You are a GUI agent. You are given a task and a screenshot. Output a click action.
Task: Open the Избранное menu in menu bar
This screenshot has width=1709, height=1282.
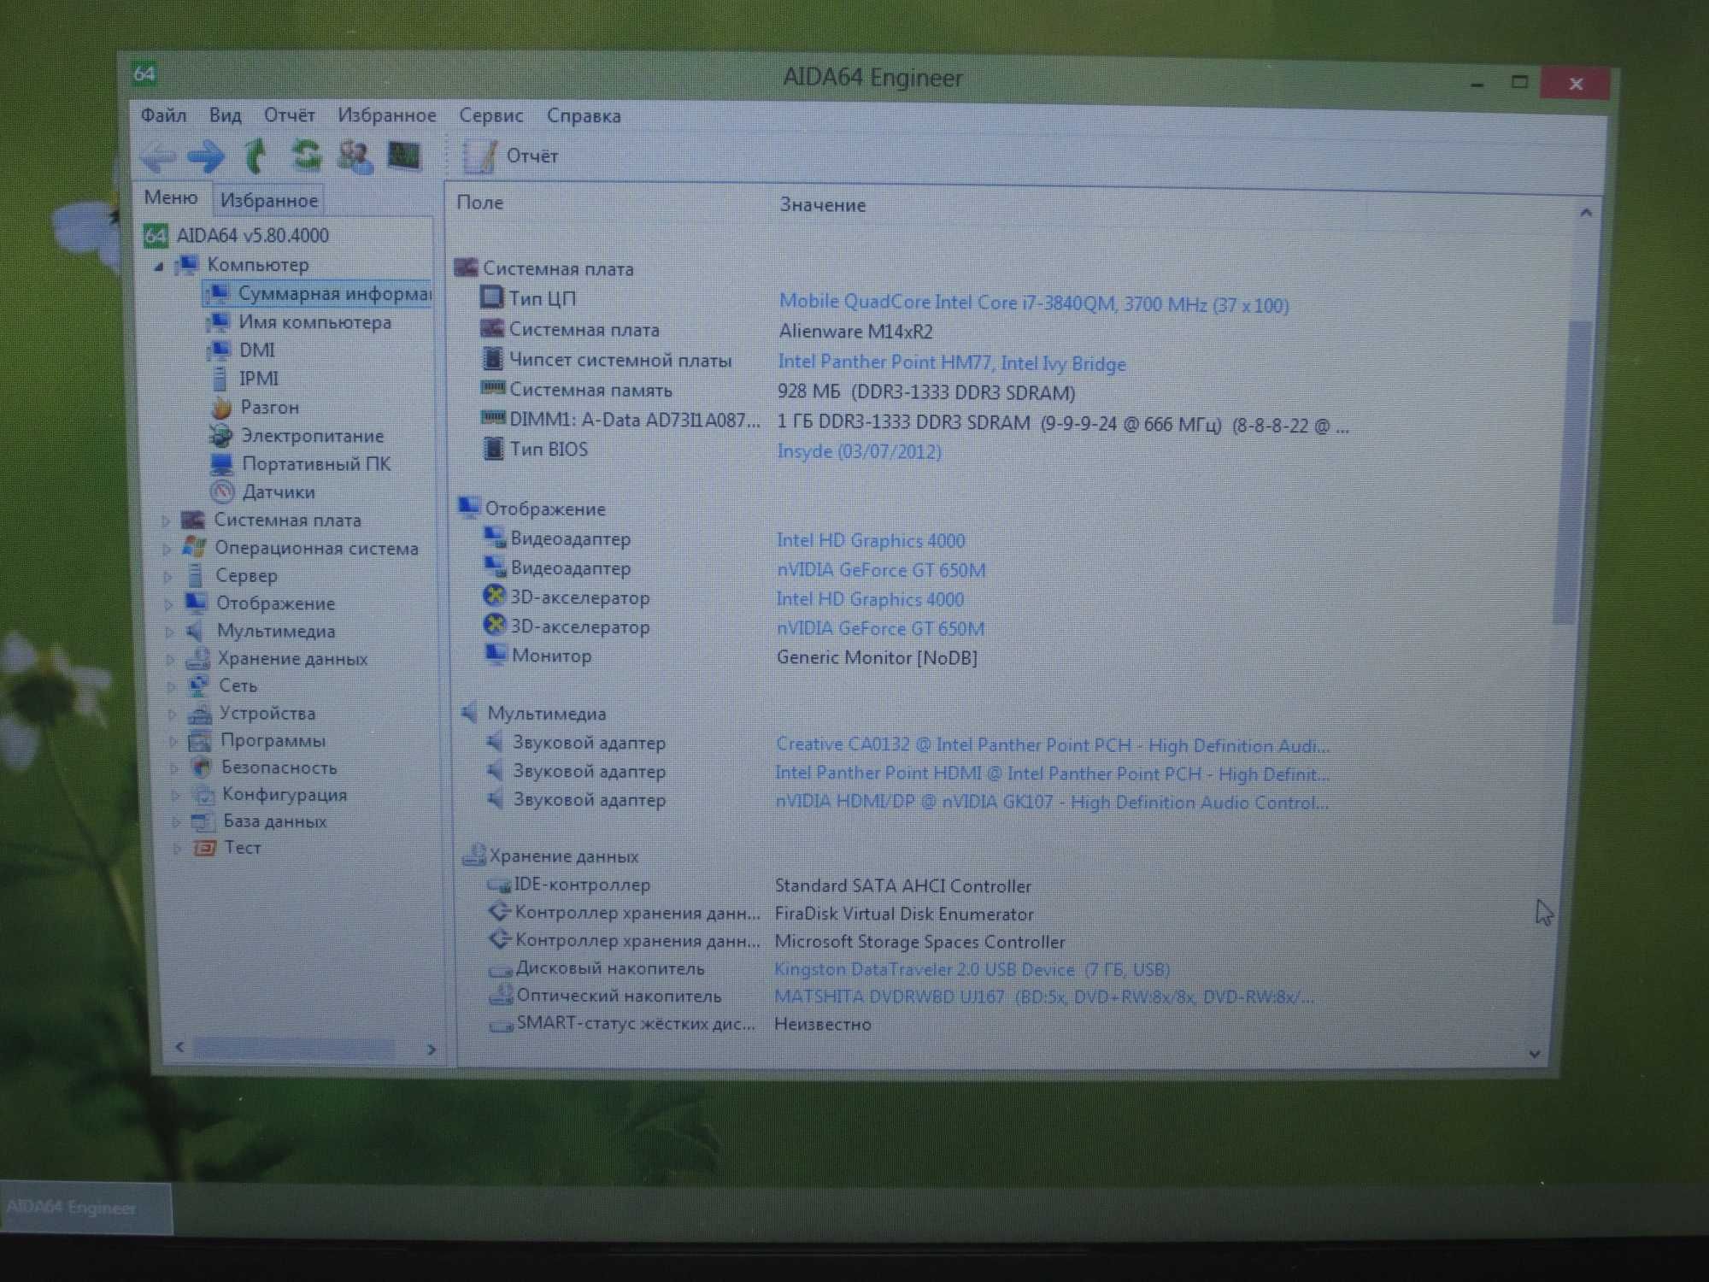(386, 115)
